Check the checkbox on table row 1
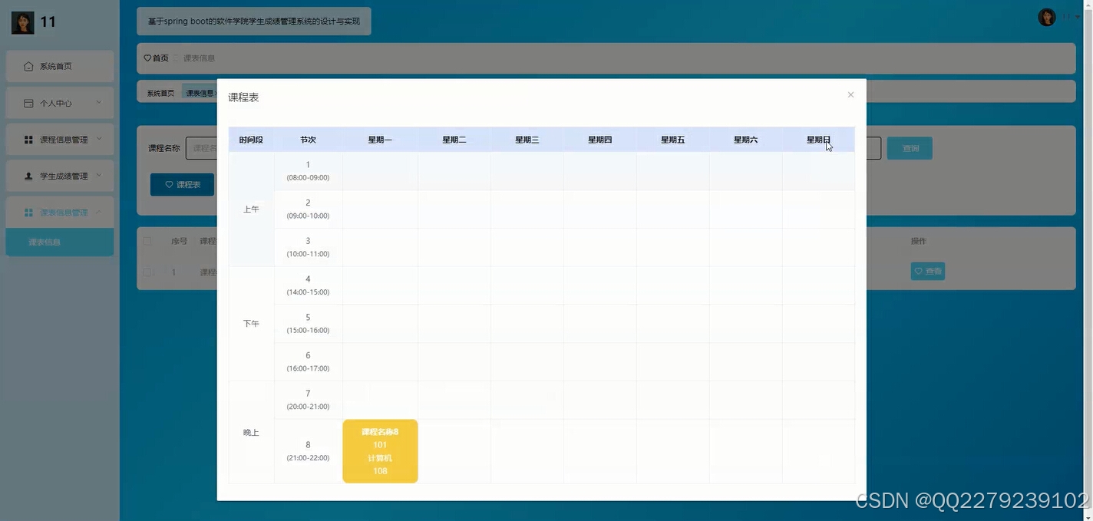 click(148, 272)
